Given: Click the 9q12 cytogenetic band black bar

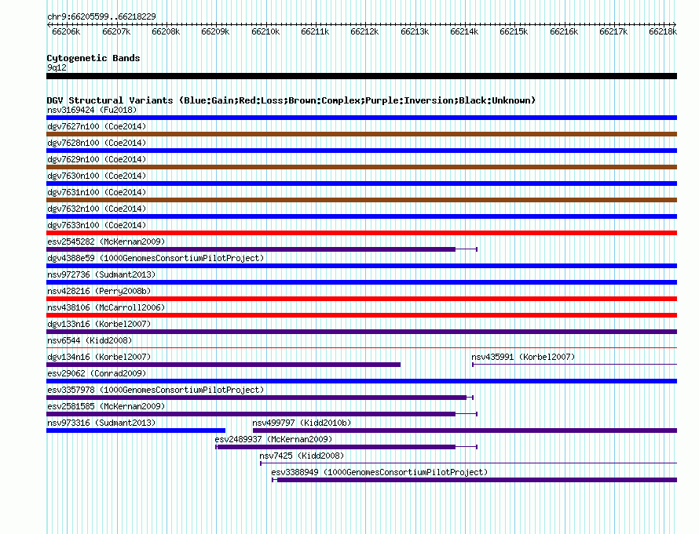Looking at the screenshot, I should click(x=361, y=76).
